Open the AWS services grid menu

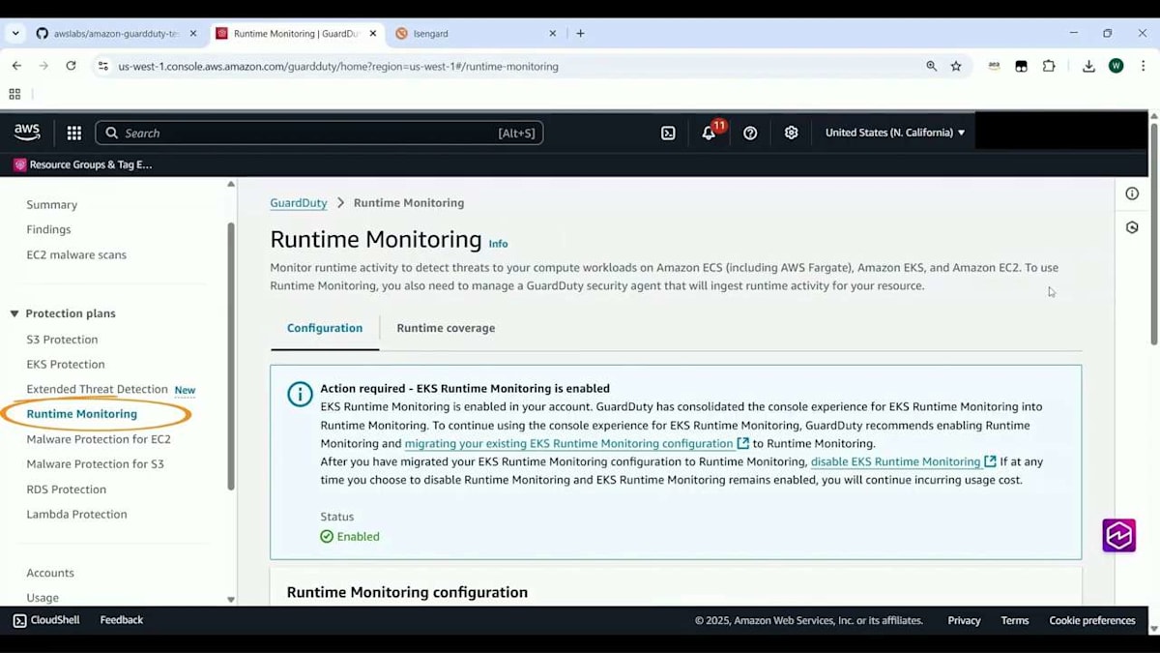74,134
